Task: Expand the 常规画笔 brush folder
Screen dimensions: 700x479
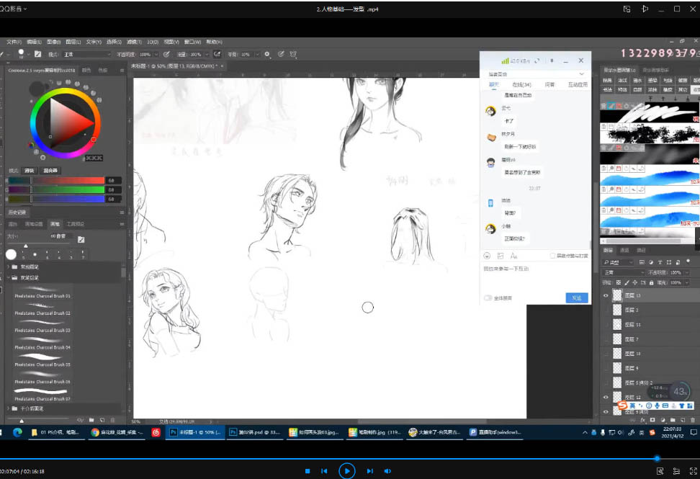Action: [9, 267]
